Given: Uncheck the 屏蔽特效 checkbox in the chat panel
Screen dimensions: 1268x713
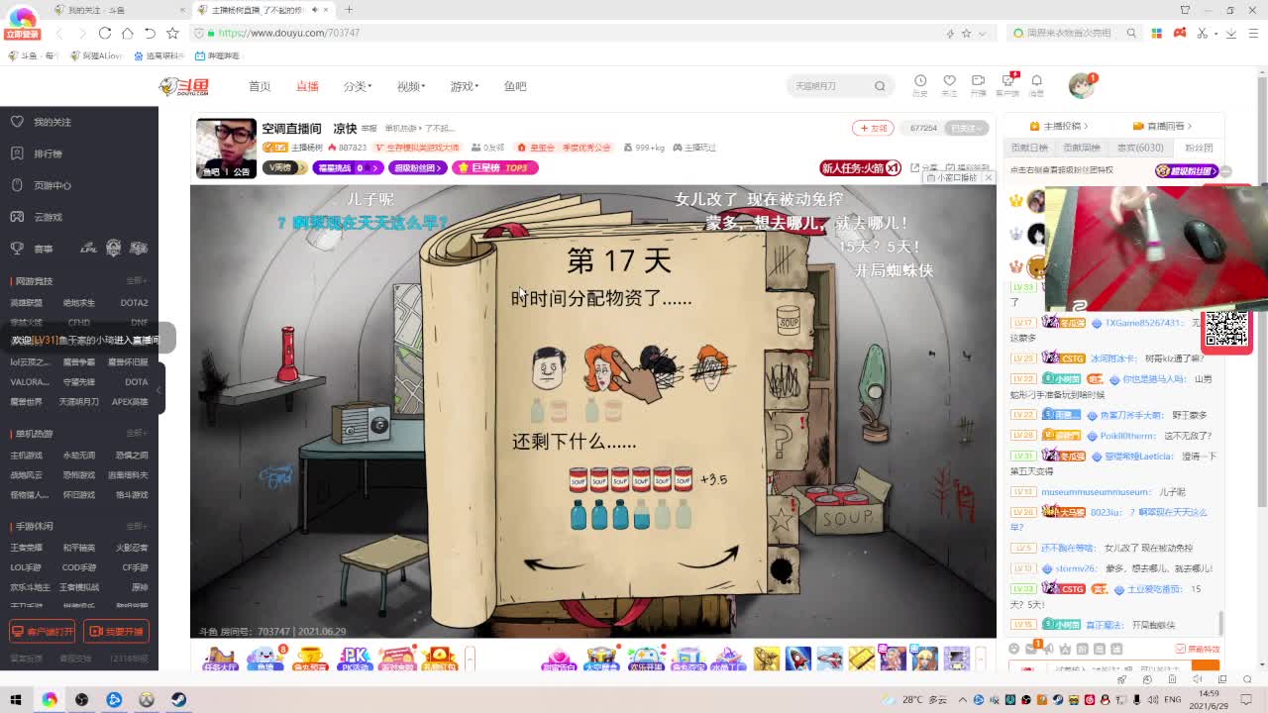Looking at the screenshot, I should click(x=1180, y=649).
